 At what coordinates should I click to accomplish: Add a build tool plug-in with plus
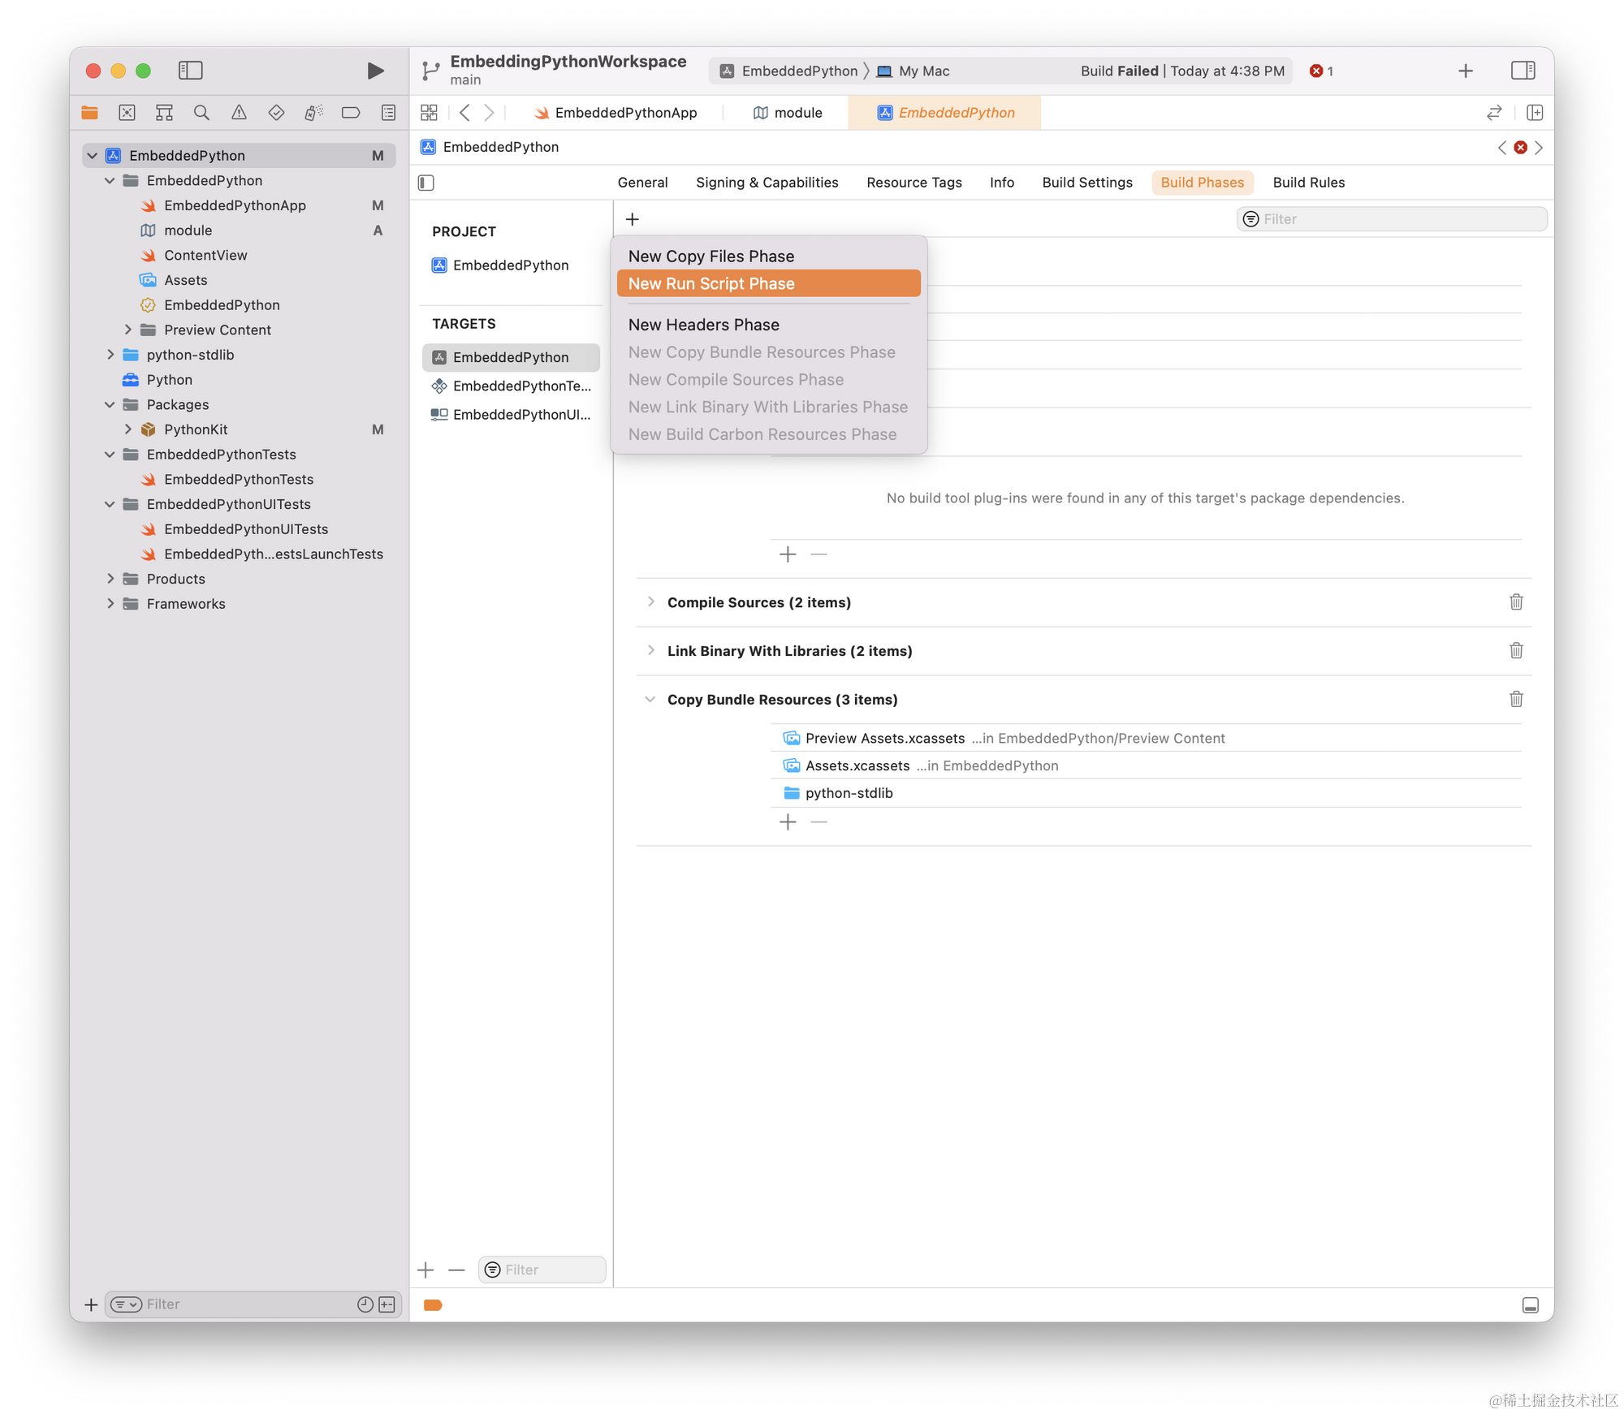[x=788, y=554]
